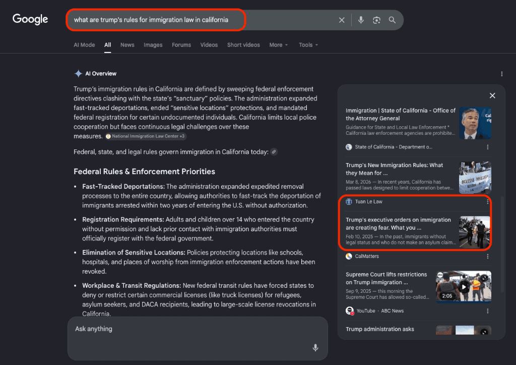Click 'State of California - Department o...' source name
This screenshot has height=365, width=516.
(x=394, y=147)
